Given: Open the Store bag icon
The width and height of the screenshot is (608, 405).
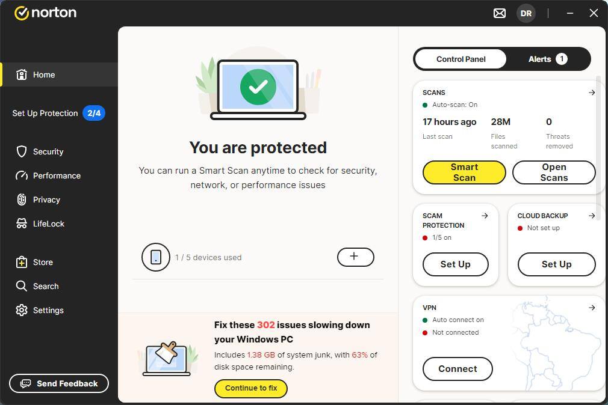Looking at the screenshot, I should pyautogui.click(x=22, y=262).
